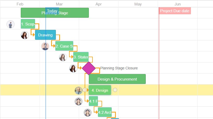Click the Today marker label
213x119 pixels.
[52, 11]
